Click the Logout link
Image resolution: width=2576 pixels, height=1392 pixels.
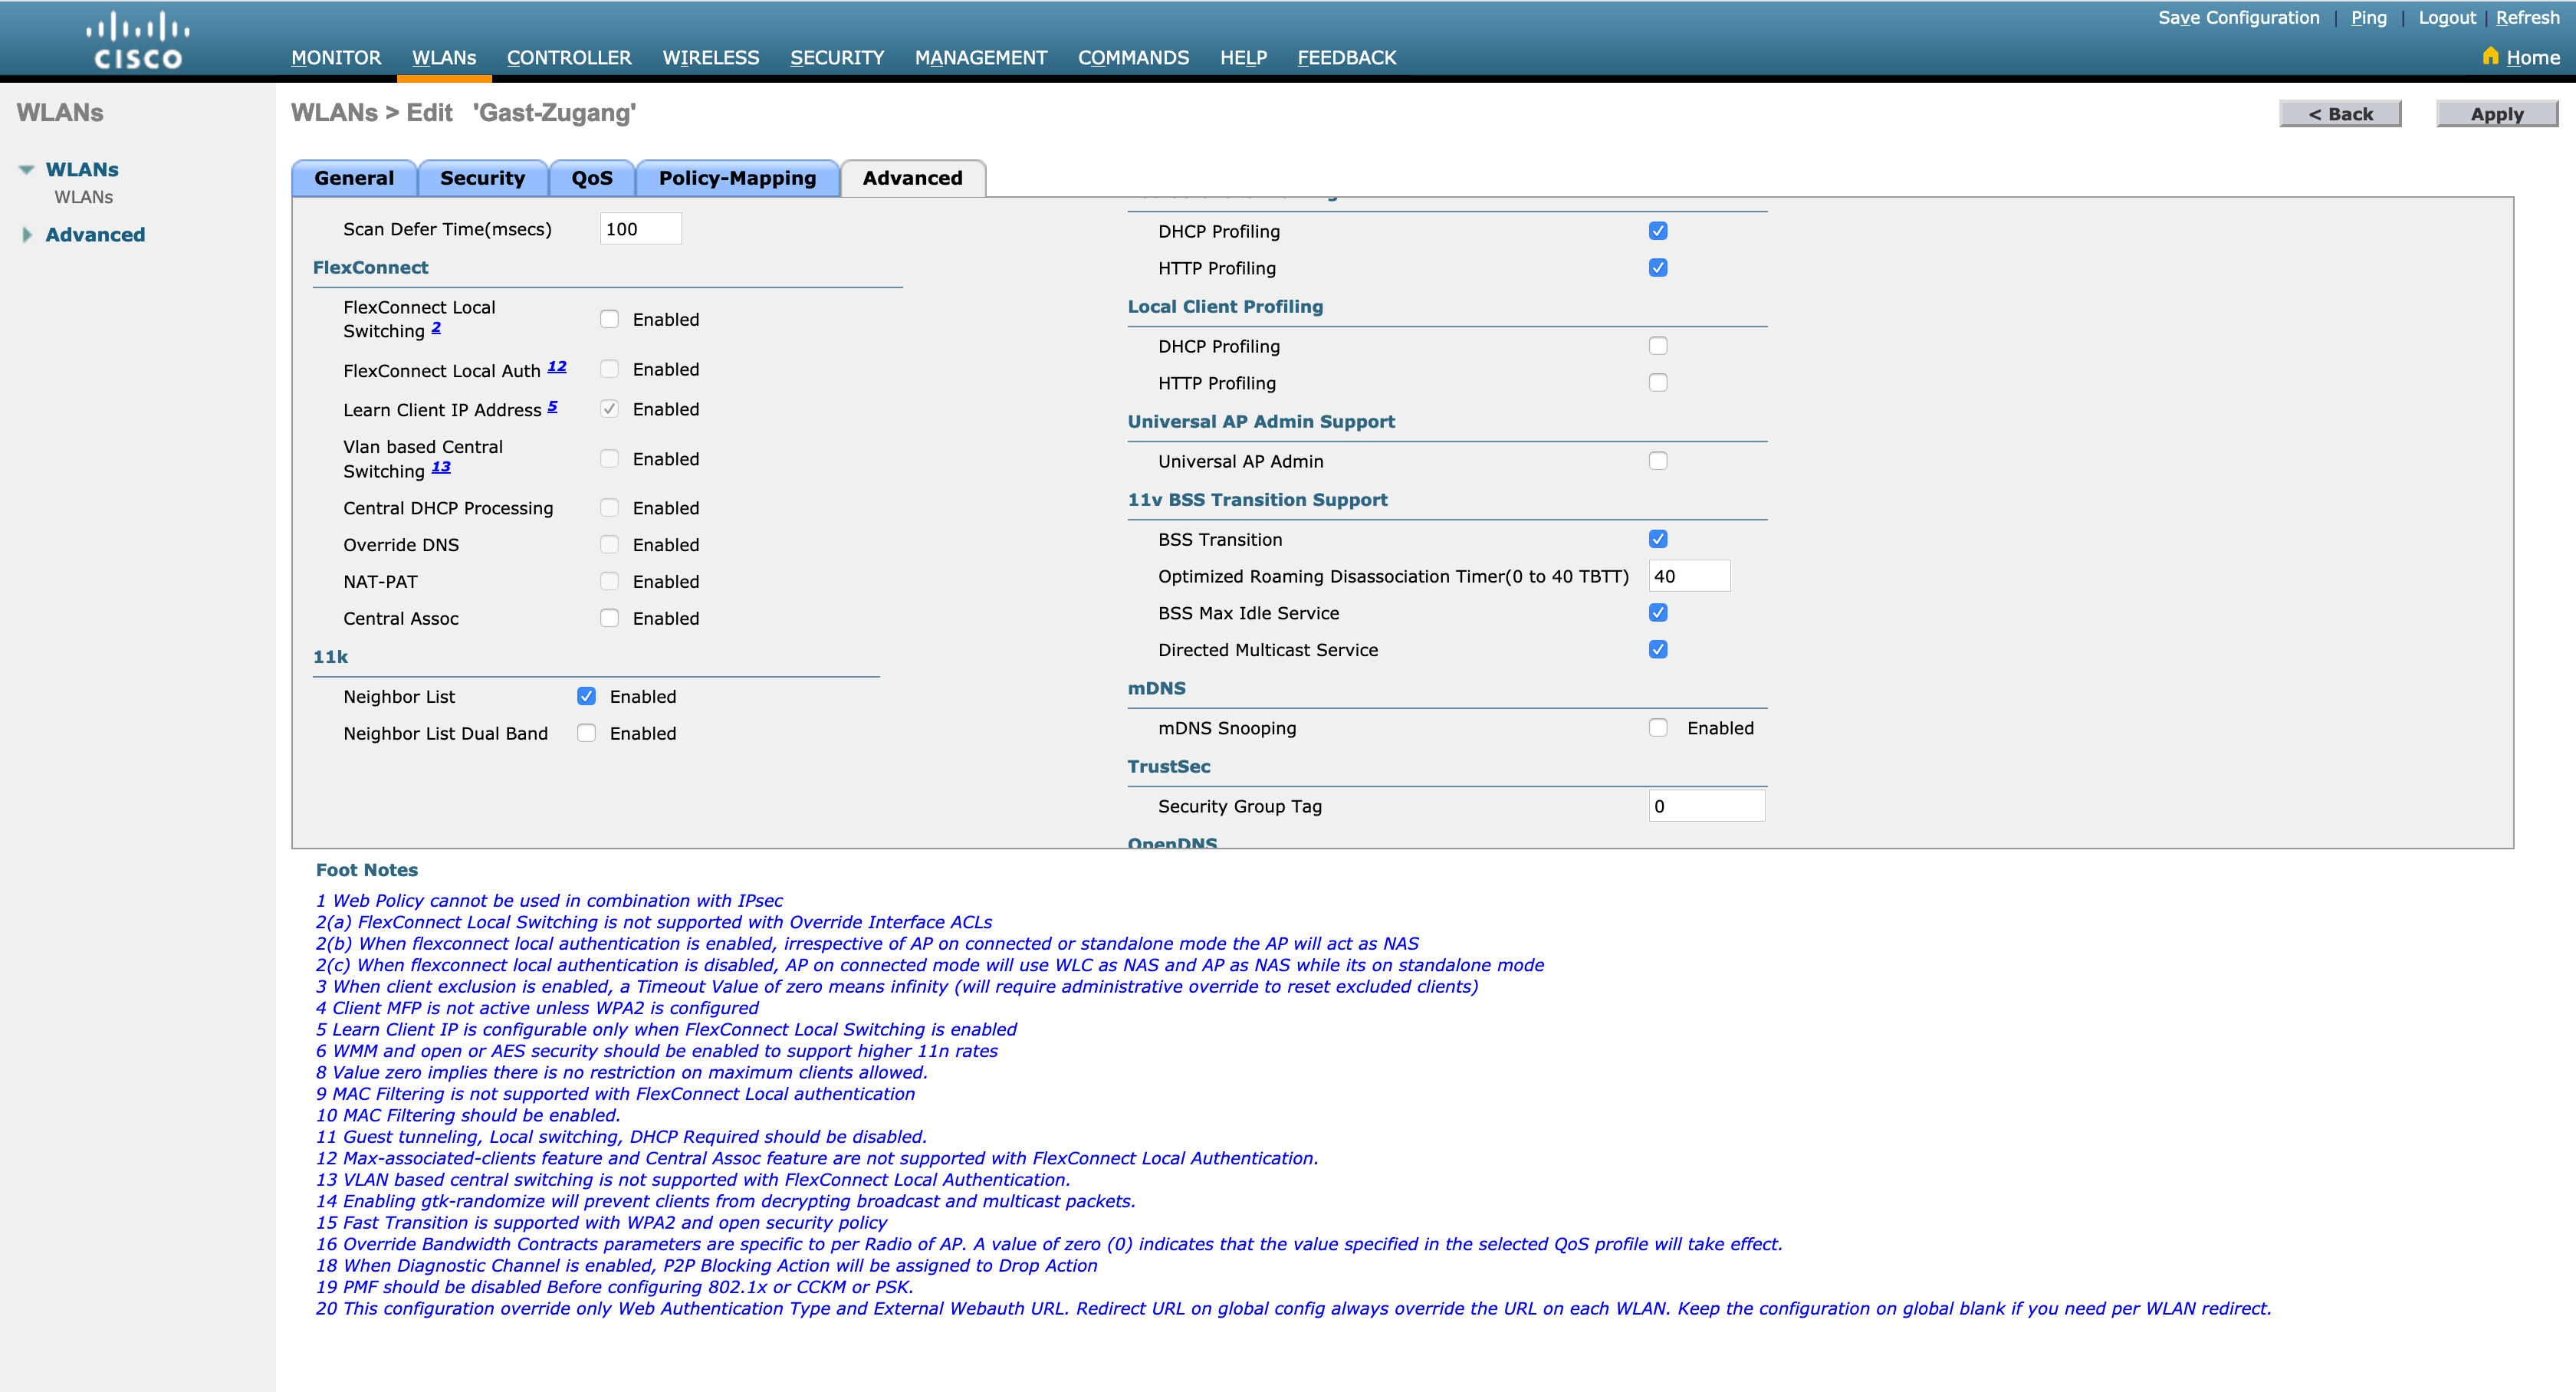click(2447, 18)
